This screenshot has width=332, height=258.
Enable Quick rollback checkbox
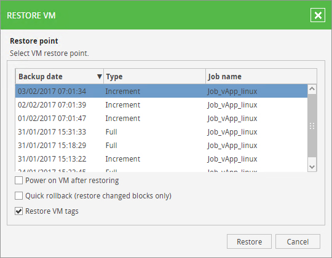coord(18,195)
